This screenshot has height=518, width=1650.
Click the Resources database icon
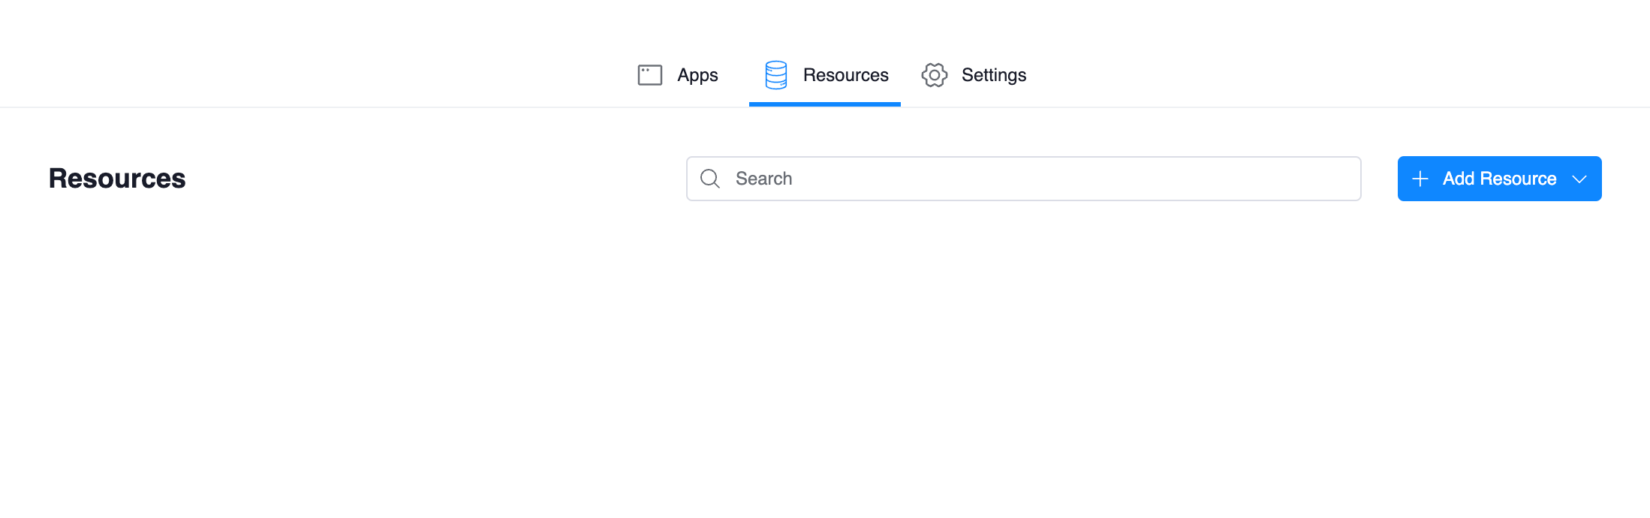click(x=775, y=75)
